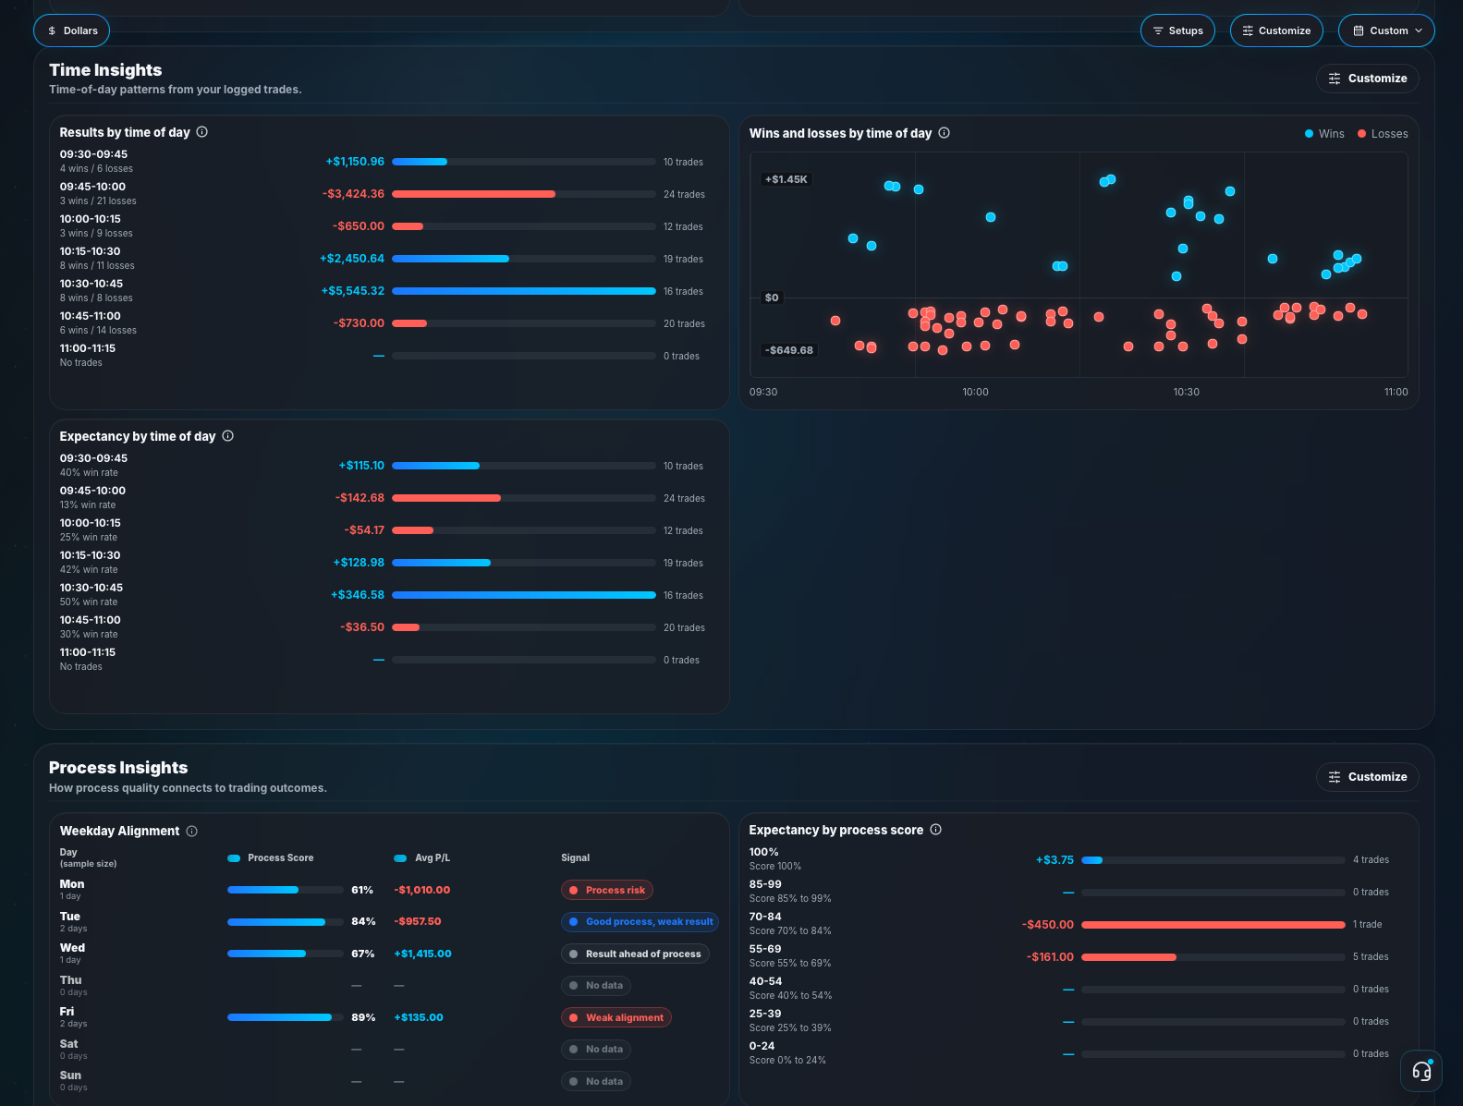Image resolution: width=1463 pixels, height=1106 pixels.
Task: Customize the Process Insights section
Action: [1368, 777]
